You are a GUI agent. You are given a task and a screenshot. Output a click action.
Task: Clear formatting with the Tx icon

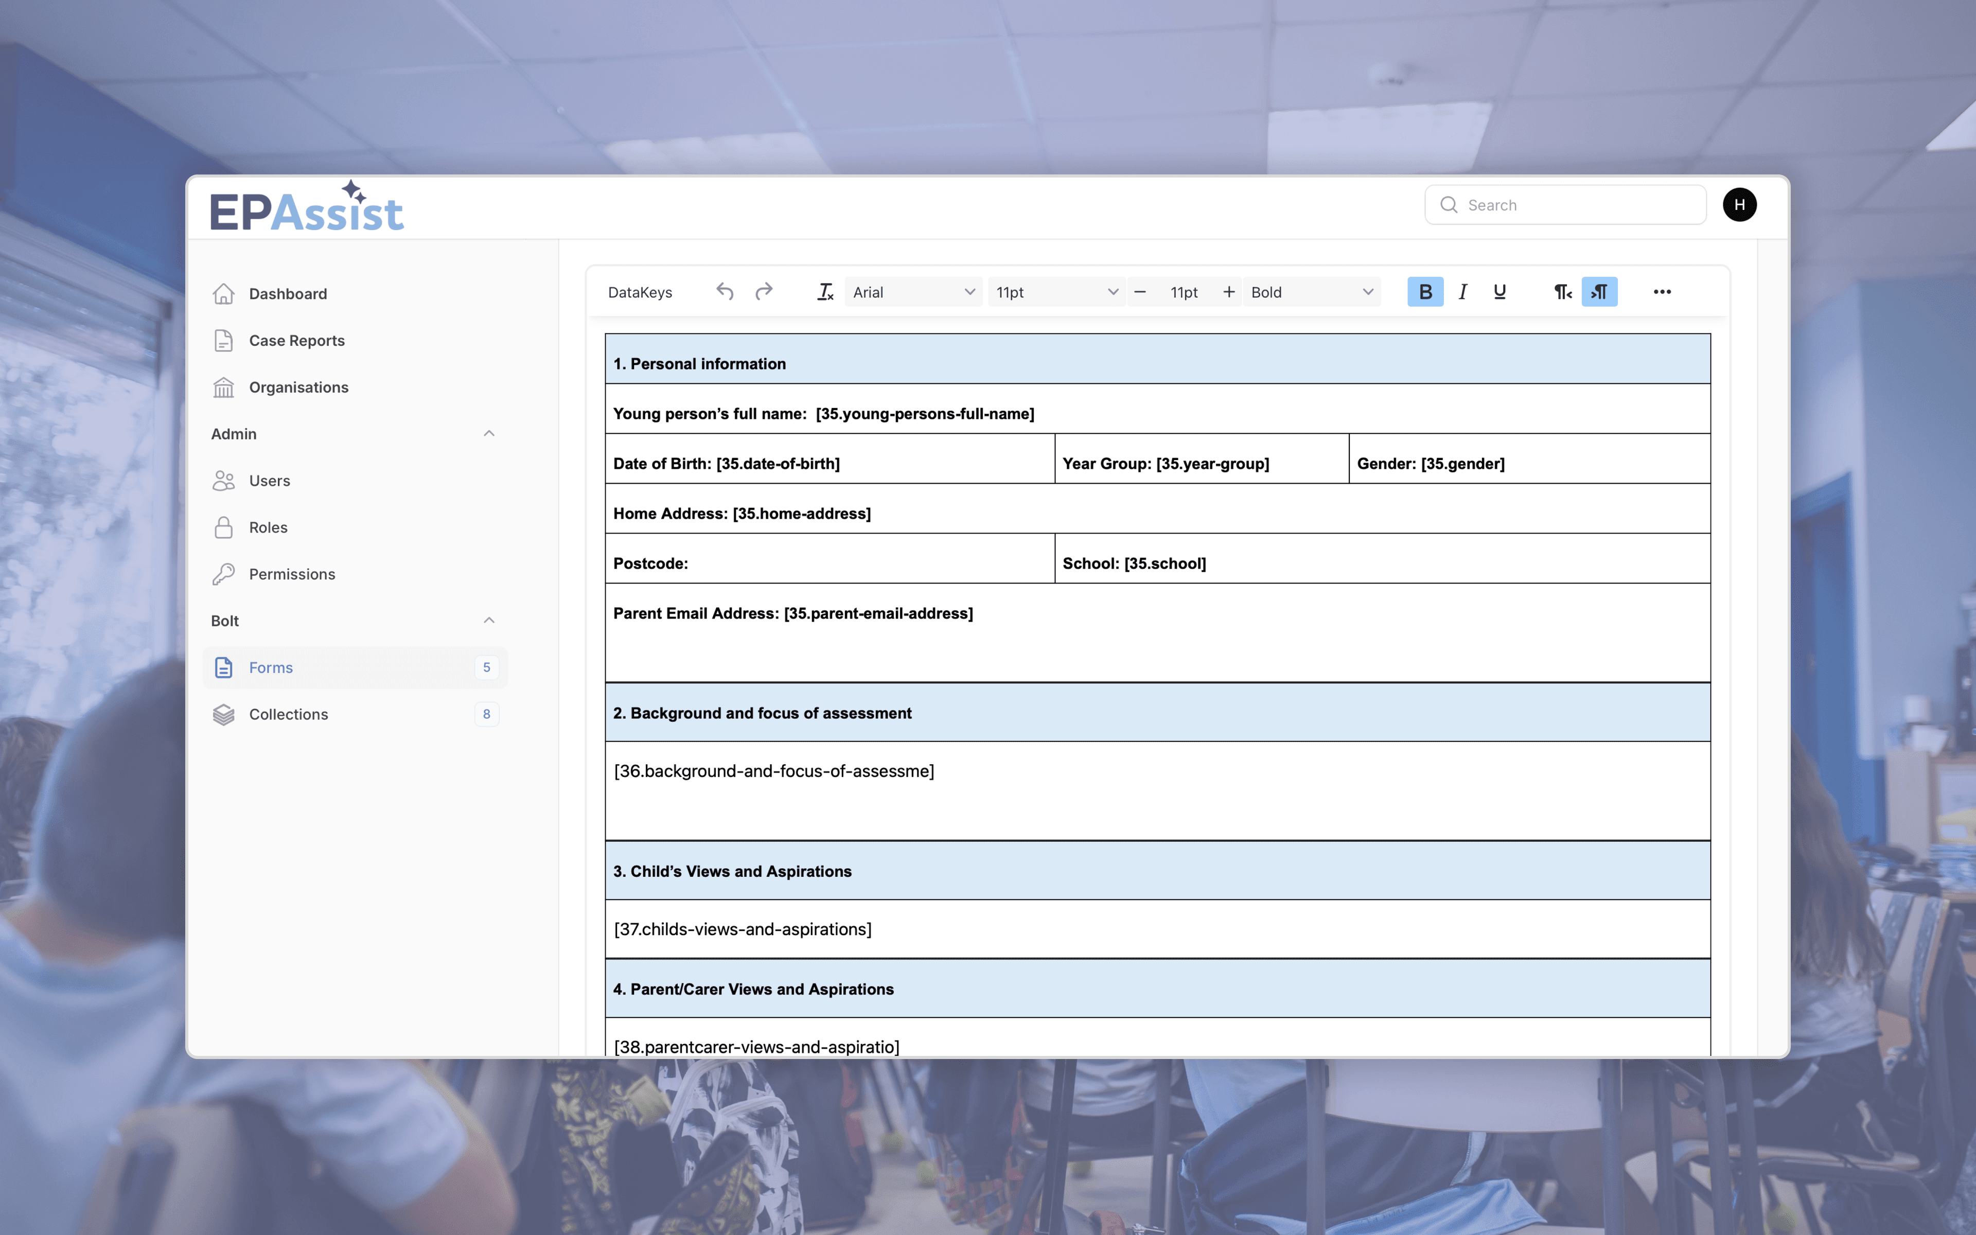(x=825, y=292)
